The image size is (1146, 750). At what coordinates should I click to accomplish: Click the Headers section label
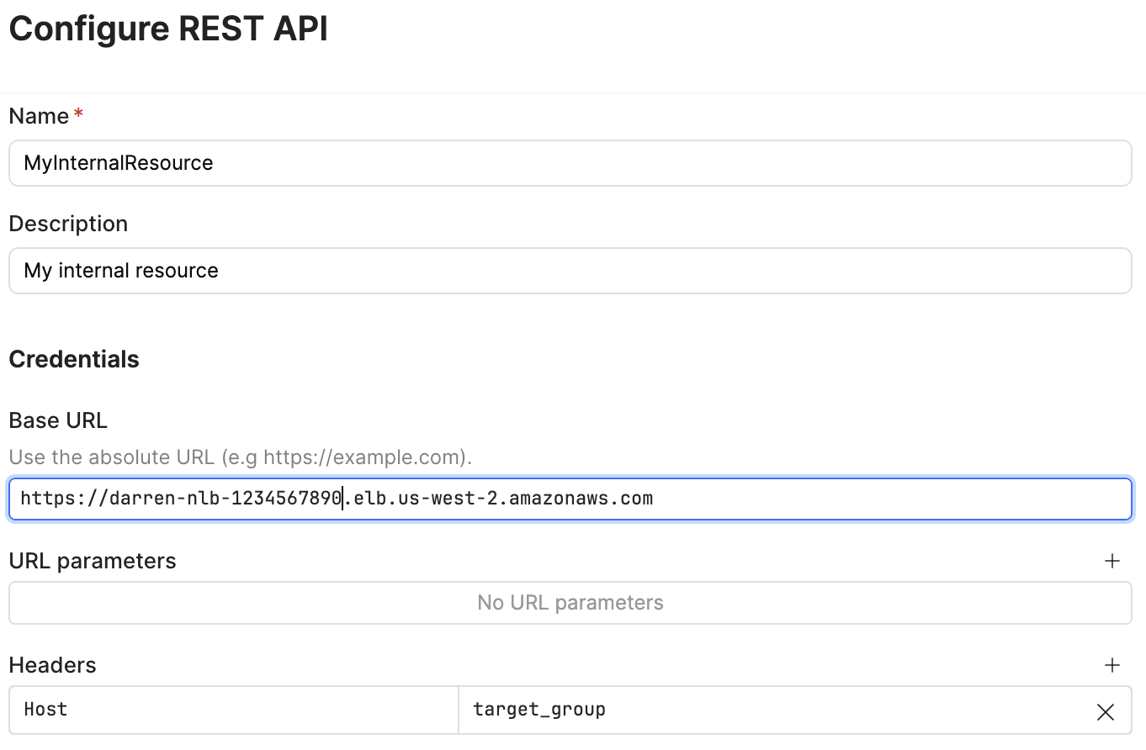coord(52,665)
